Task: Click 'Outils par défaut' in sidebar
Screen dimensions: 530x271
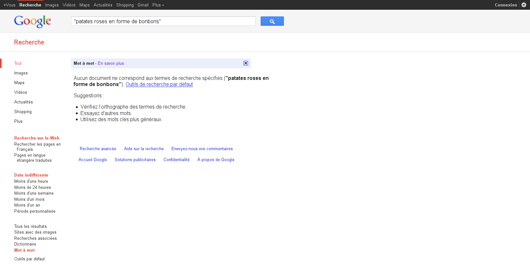Action: point(29,259)
